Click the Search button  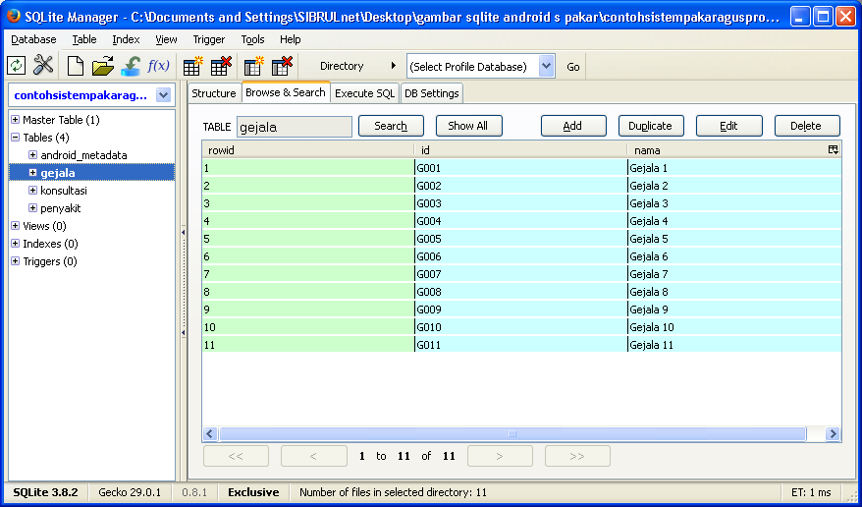(391, 126)
